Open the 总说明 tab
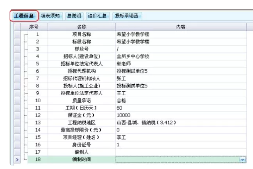Viewport: 253px width, 169px height. pos(74,16)
